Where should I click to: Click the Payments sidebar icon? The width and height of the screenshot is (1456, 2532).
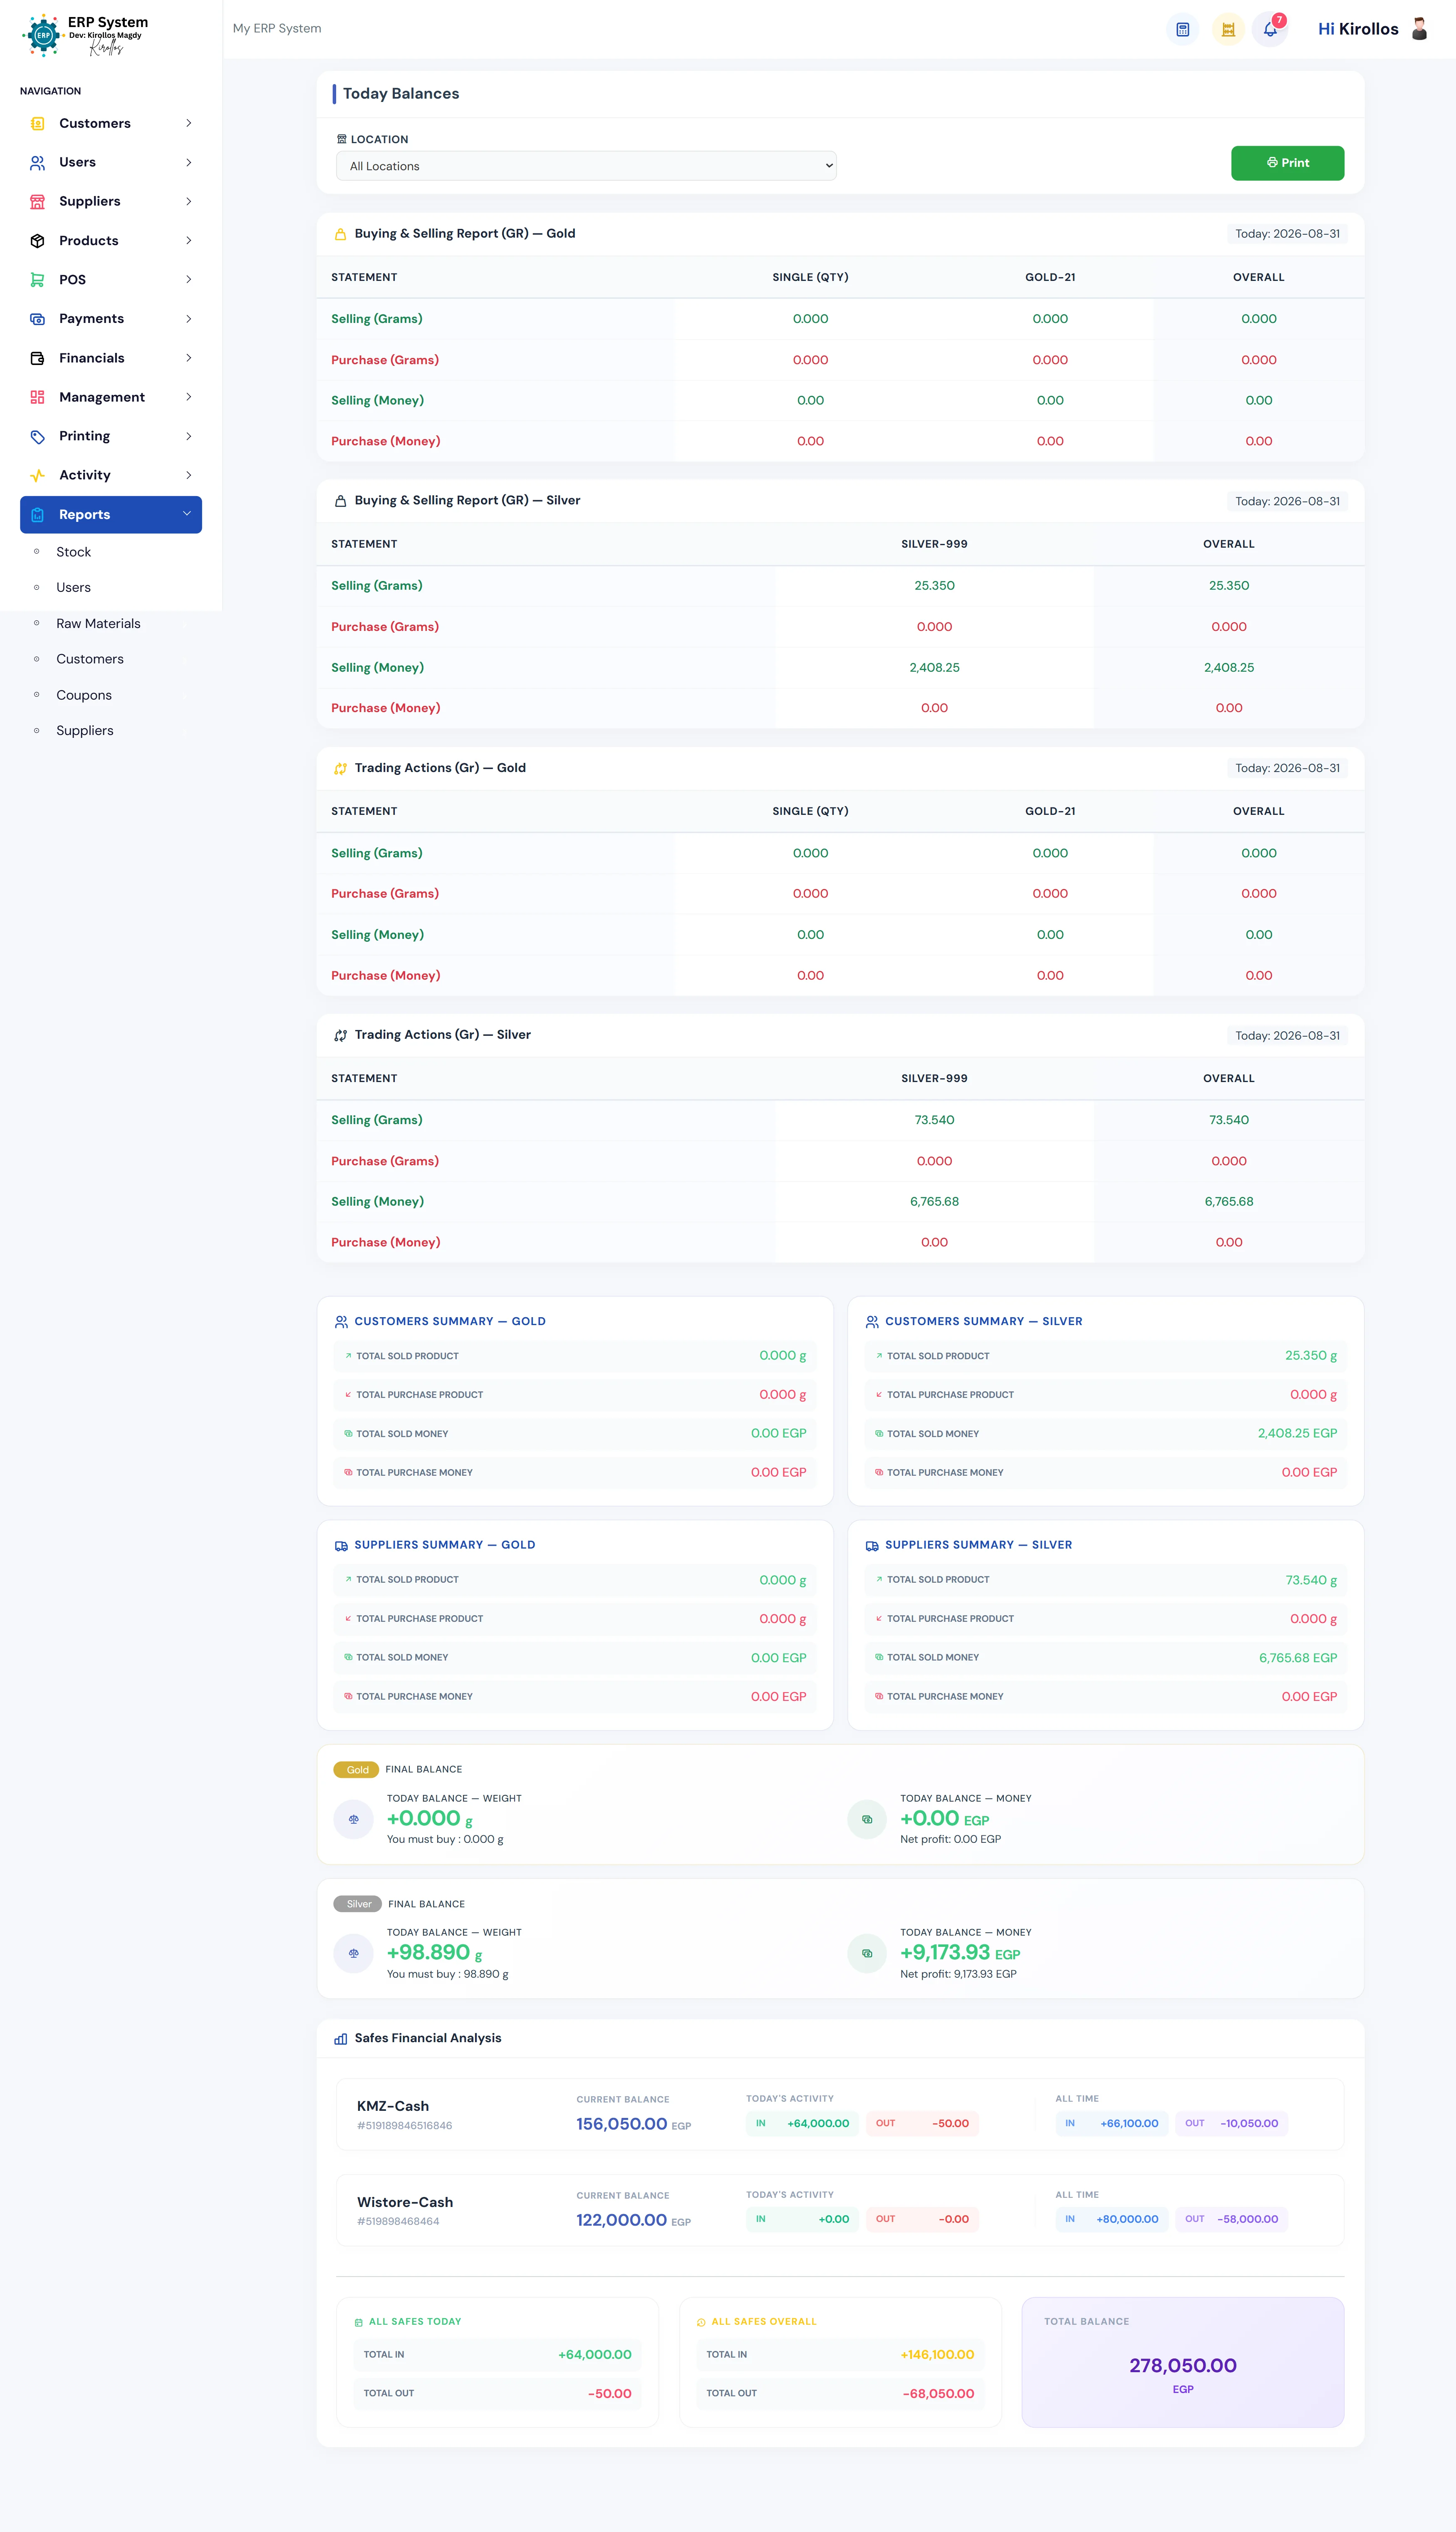[x=37, y=319]
